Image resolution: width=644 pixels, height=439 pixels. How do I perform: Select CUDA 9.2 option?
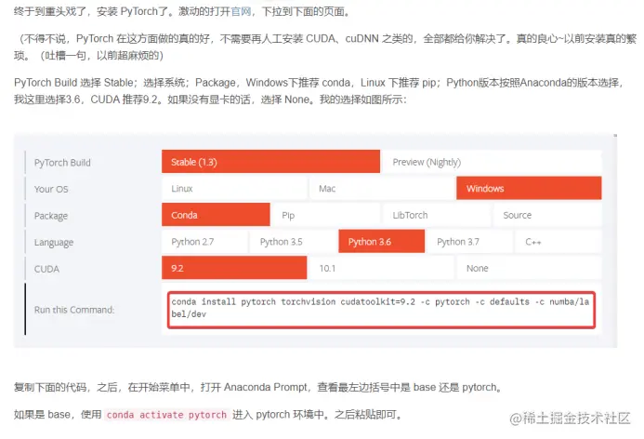point(234,268)
